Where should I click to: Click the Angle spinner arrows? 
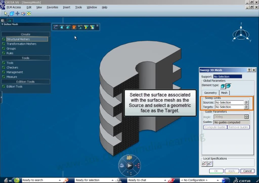point(246,117)
